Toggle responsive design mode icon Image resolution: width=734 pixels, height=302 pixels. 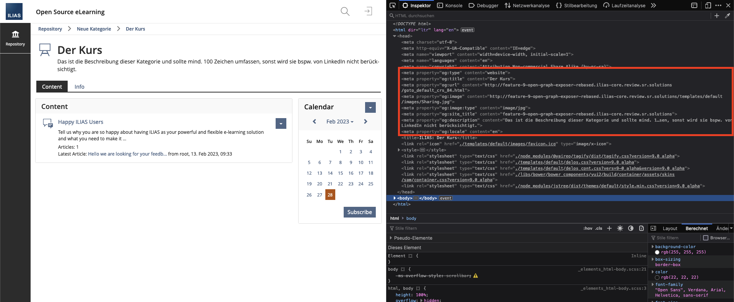[x=708, y=5]
